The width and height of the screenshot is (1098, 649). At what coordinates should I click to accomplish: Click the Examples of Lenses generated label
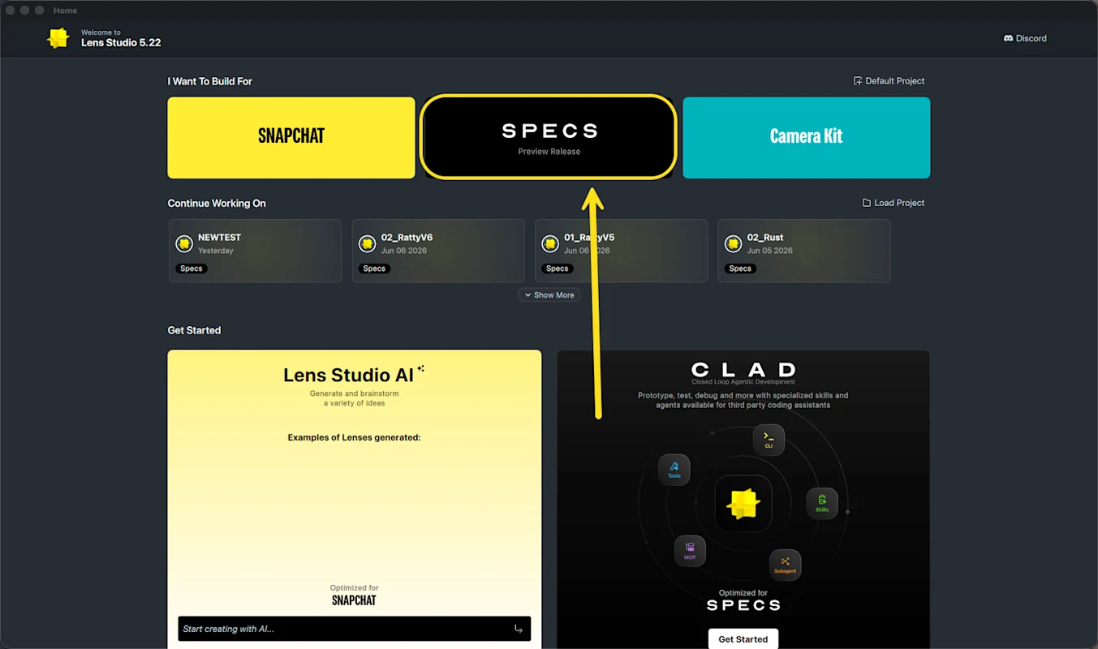tap(354, 437)
